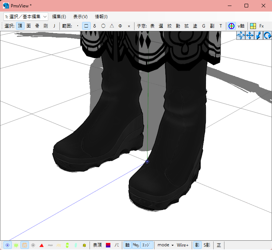Toggle the shadow (影) display button

coord(197,245)
